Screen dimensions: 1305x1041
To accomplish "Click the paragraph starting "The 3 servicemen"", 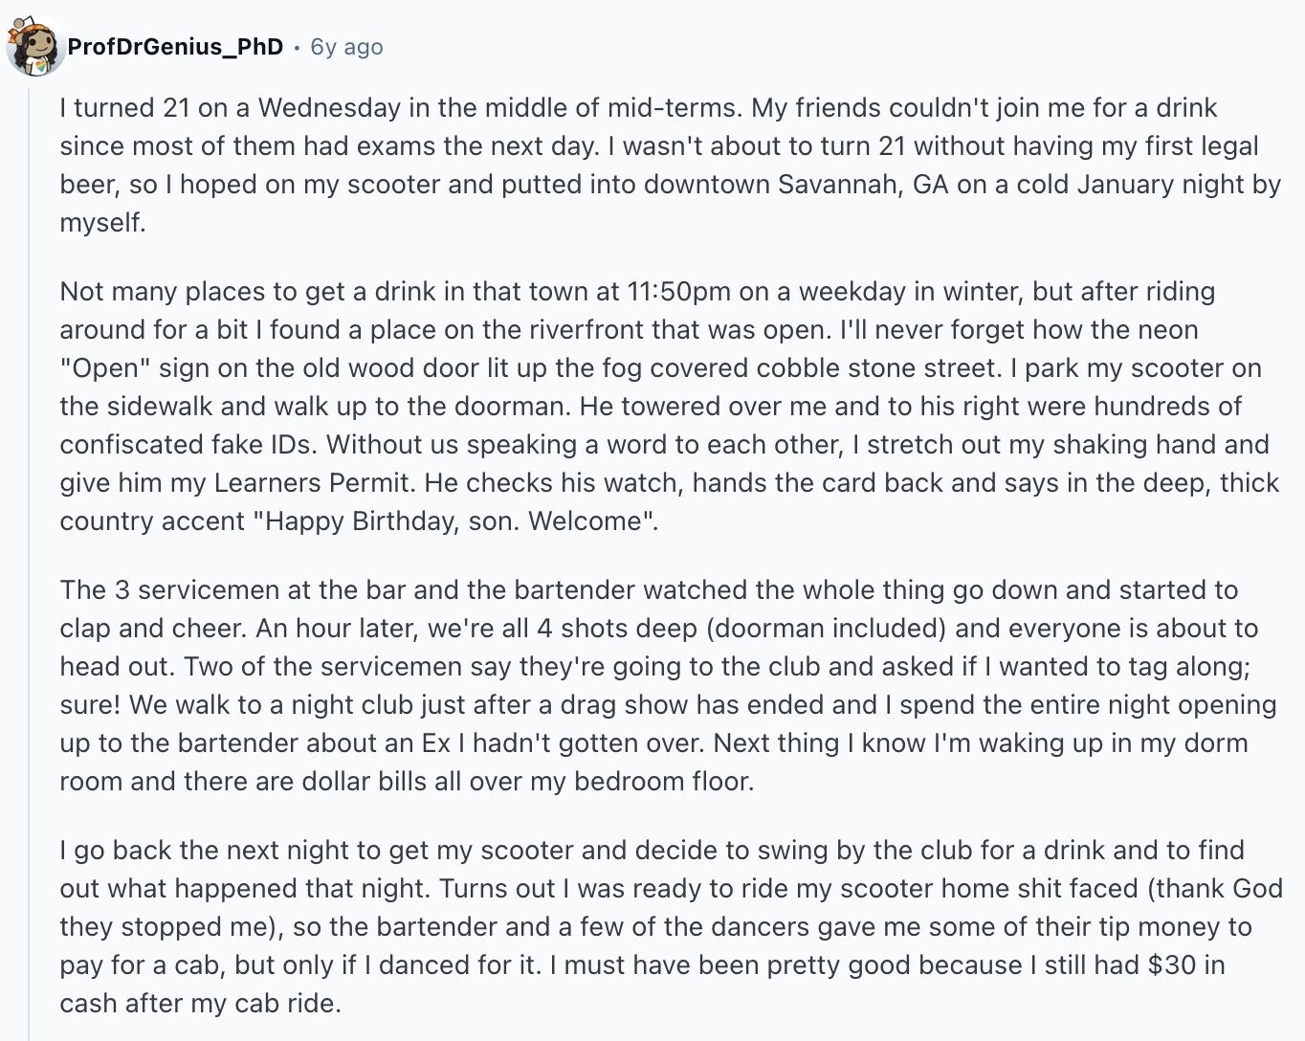I will point(668,685).
